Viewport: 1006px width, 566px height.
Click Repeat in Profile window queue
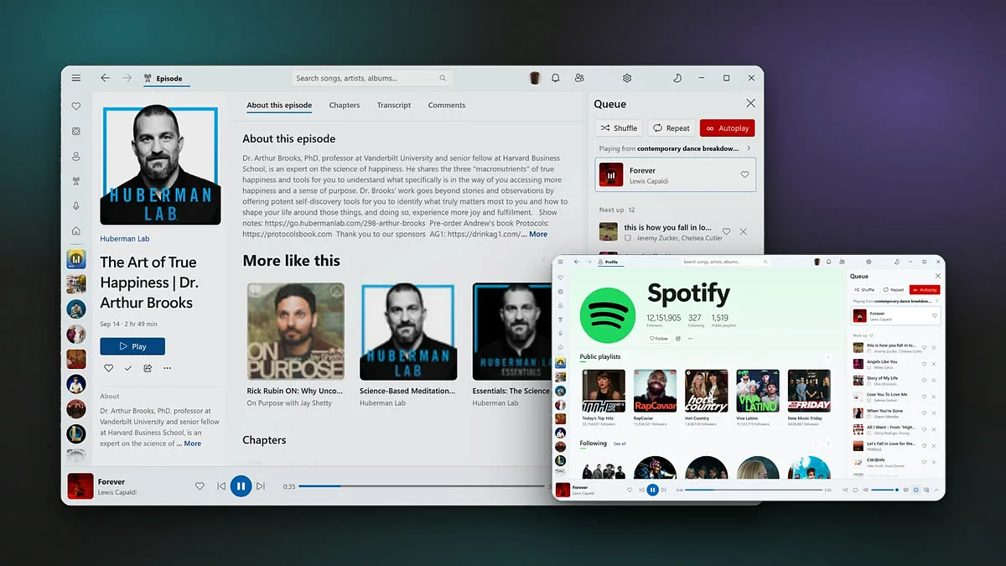pyautogui.click(x=894, y=289)
